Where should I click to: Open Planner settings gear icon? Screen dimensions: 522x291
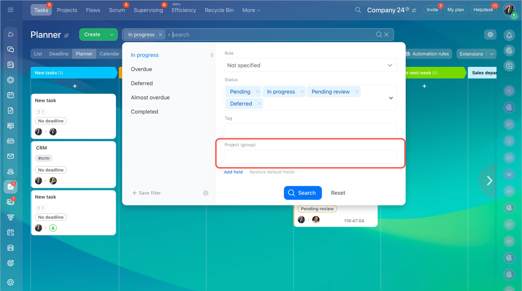pyautogui.click(x=490, y=35)
